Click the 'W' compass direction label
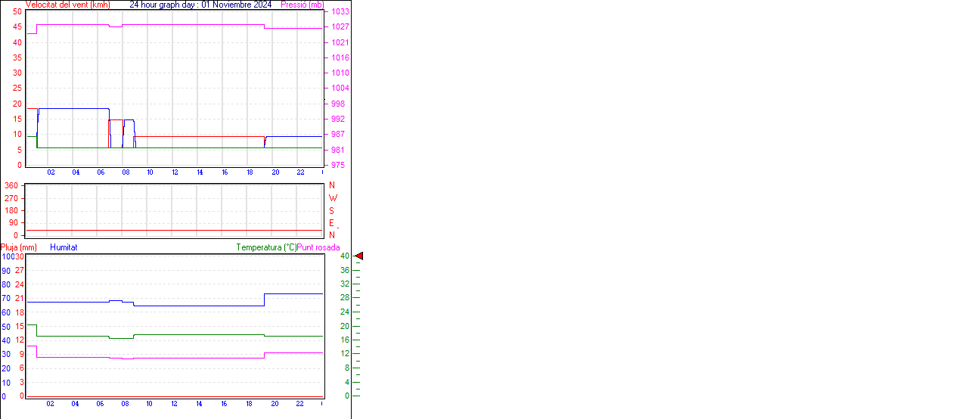 tap(333, 198)
